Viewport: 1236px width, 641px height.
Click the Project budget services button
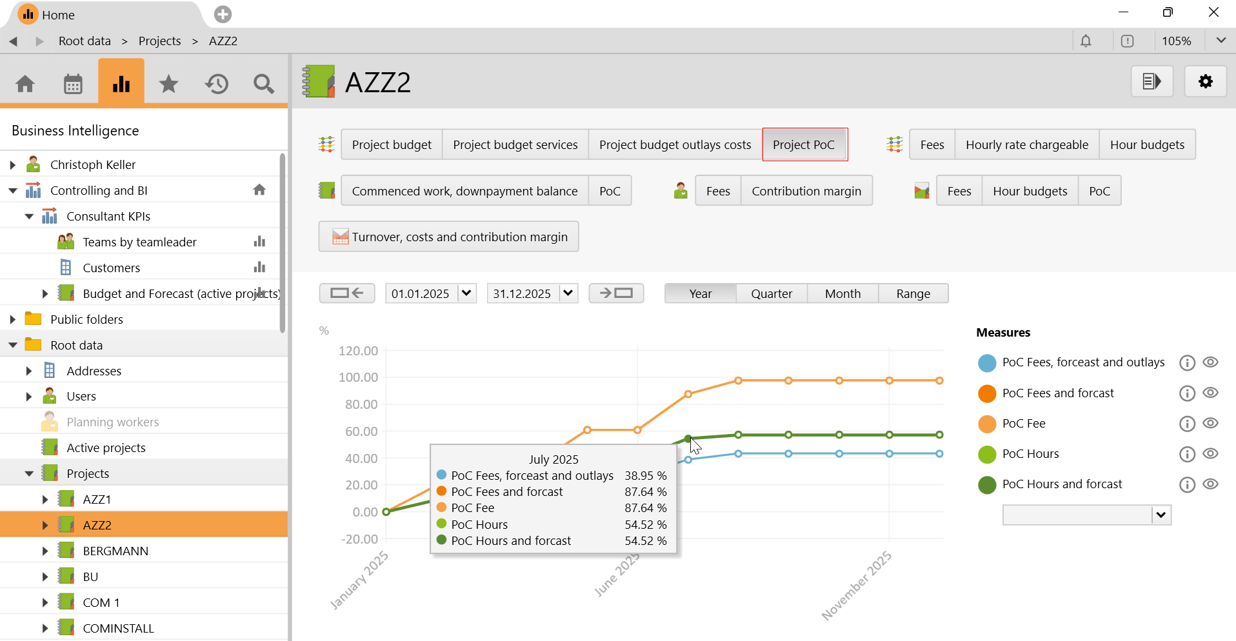click(515, 144)
